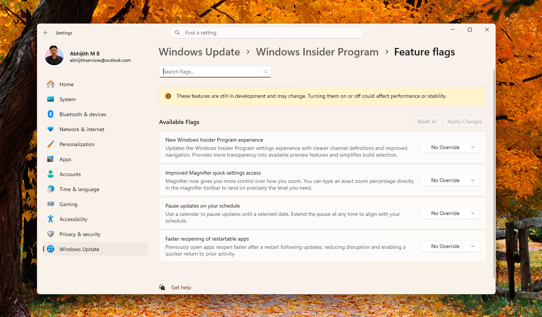Go to System settings
542x317 pixels.
coord(95,99)
